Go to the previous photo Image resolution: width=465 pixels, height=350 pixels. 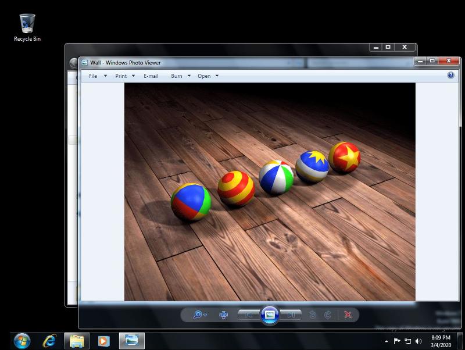pos(249,315)
